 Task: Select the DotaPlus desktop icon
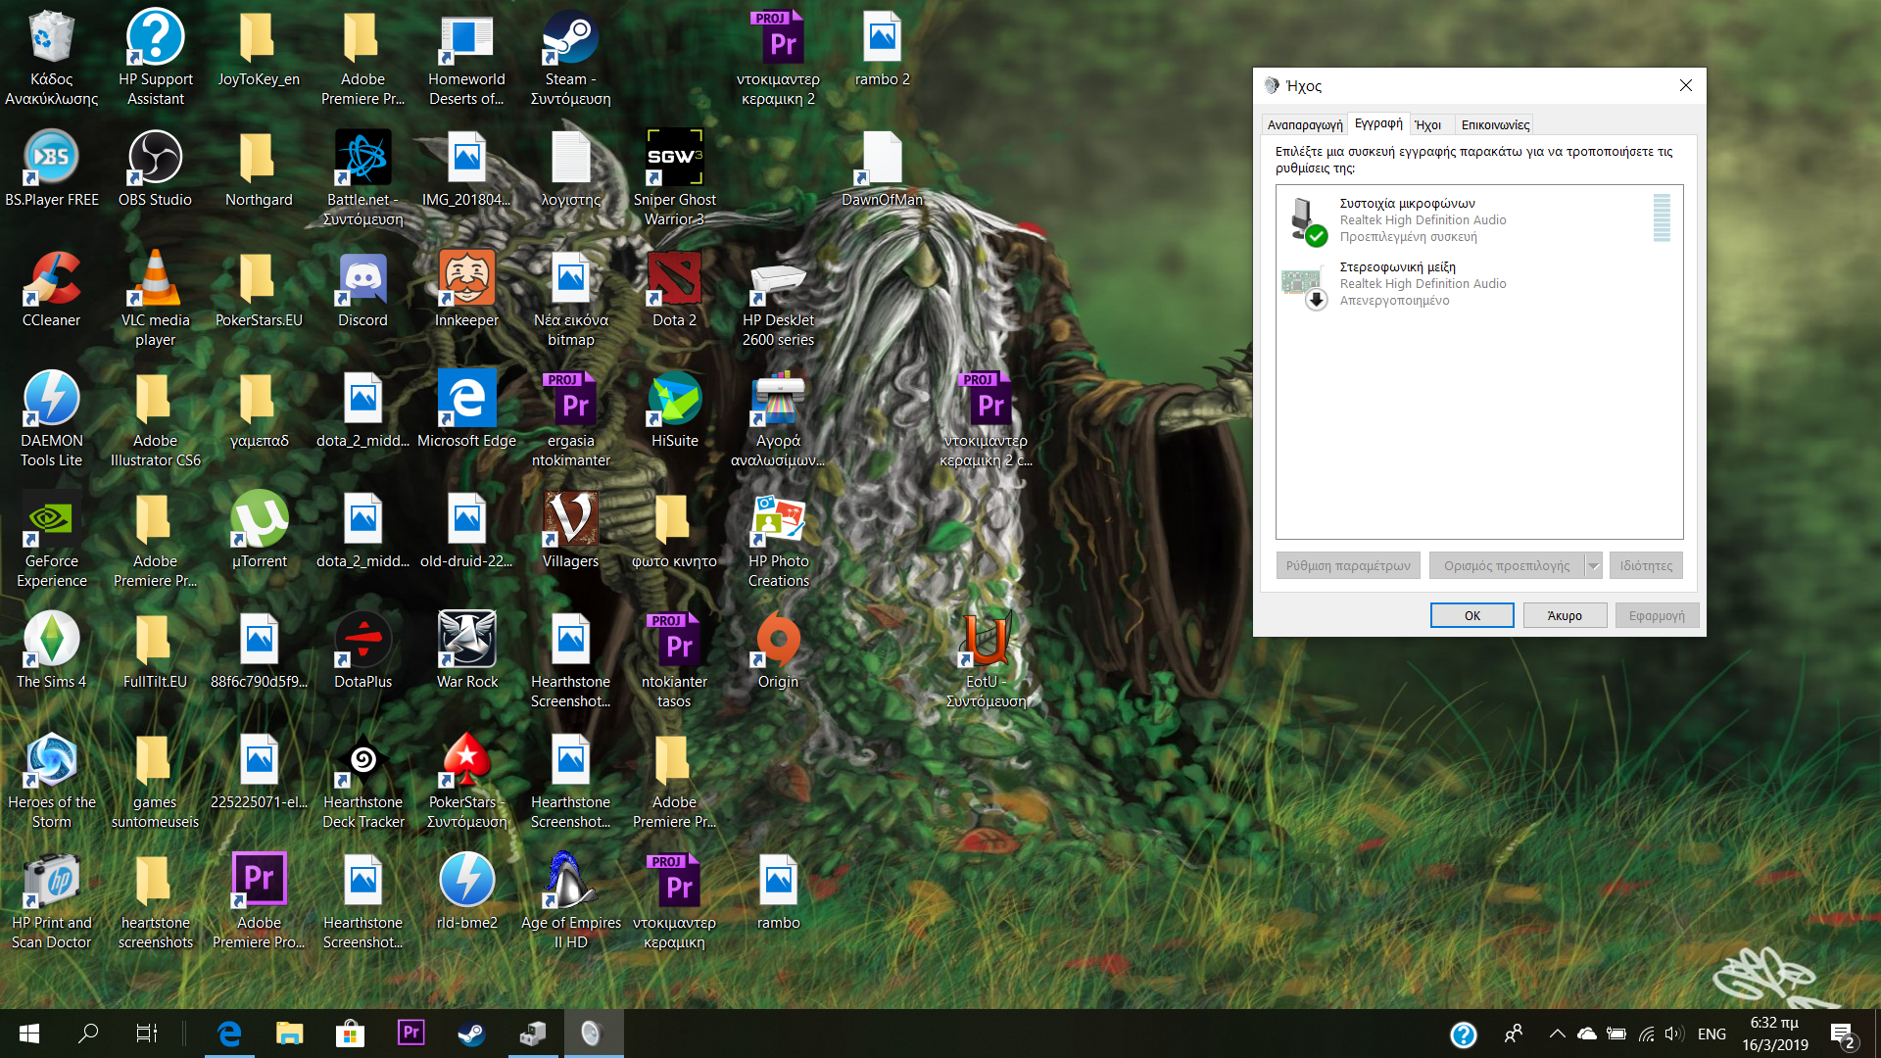(362, 651)
